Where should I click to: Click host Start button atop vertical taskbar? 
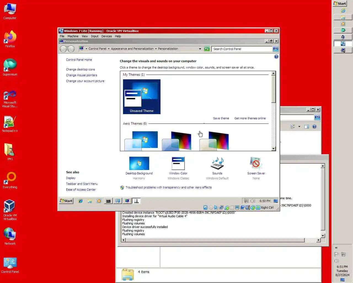339,3
